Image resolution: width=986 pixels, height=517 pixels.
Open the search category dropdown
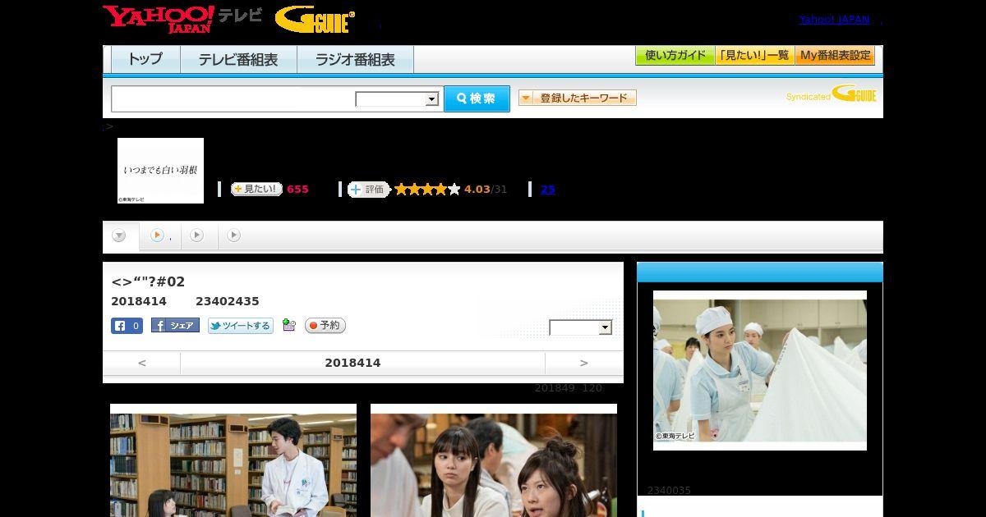point(398,99)
